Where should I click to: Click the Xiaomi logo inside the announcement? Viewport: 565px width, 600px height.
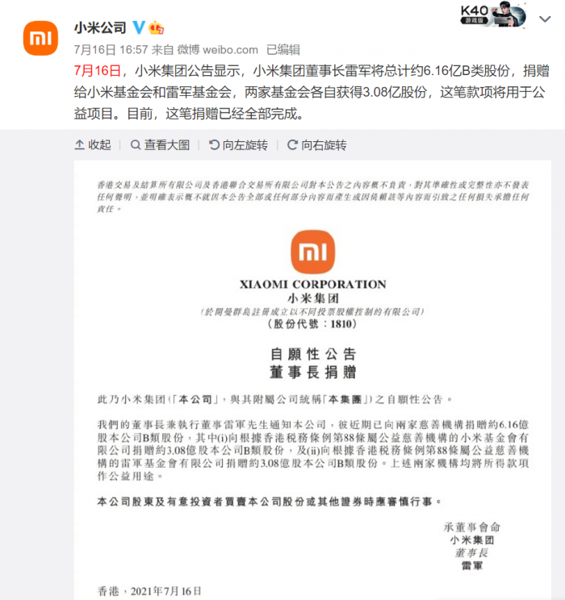coord(312,252)
